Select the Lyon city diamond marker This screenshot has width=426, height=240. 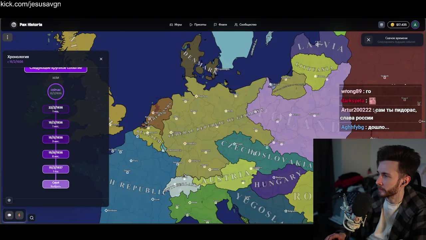click(153, 199)
